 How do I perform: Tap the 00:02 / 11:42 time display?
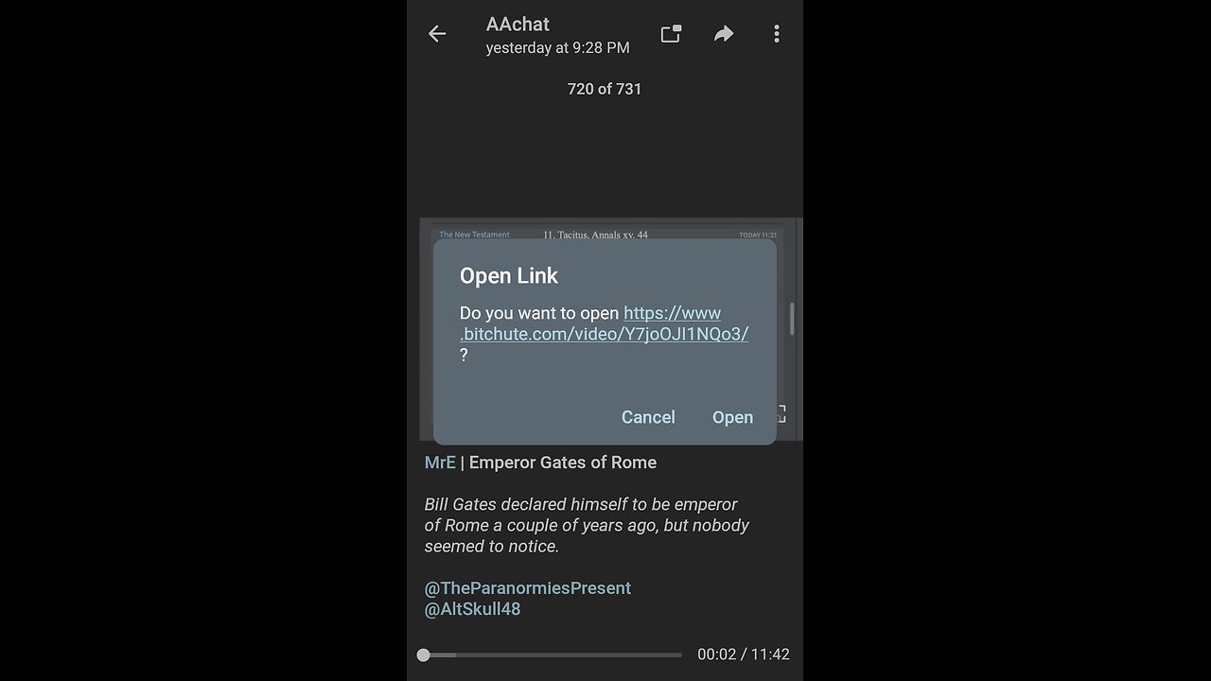click(744, 655)
